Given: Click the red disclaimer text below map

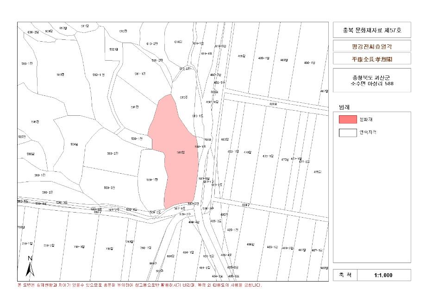Looking at the screenshot, I should tap(139, 285).
